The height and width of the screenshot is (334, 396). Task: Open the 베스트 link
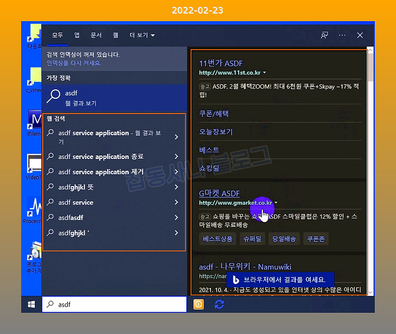pos(209,150)
